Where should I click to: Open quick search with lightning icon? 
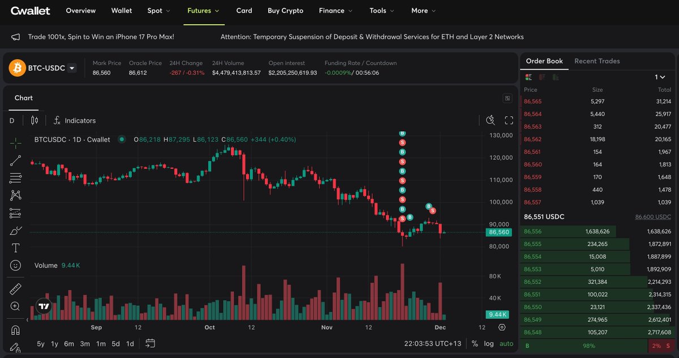pyautogui.click(x=491, y=120)
